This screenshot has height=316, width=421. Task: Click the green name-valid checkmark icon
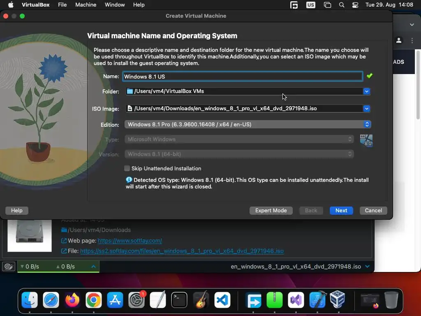(x=370, y=76)
